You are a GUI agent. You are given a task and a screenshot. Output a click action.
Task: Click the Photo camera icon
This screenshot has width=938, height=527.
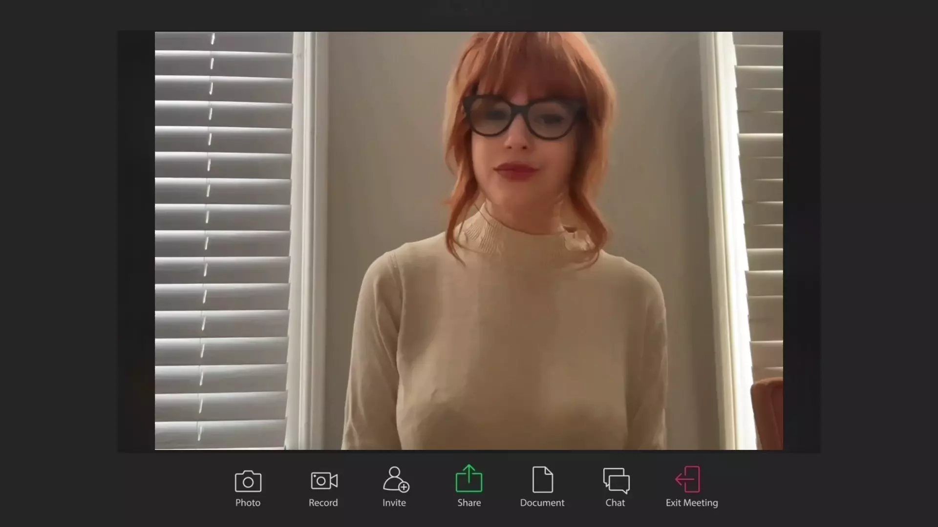pyautogui.click(x=248, y=481)
